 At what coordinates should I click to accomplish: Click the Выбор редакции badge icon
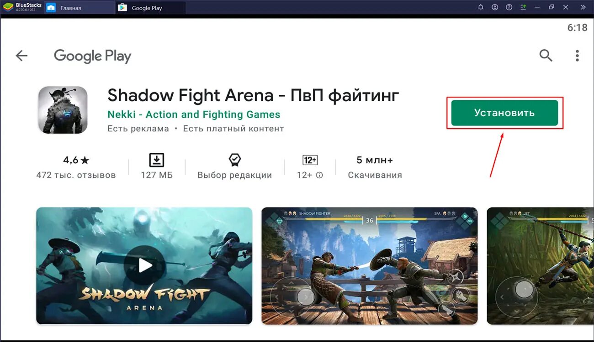pos(234,160)
